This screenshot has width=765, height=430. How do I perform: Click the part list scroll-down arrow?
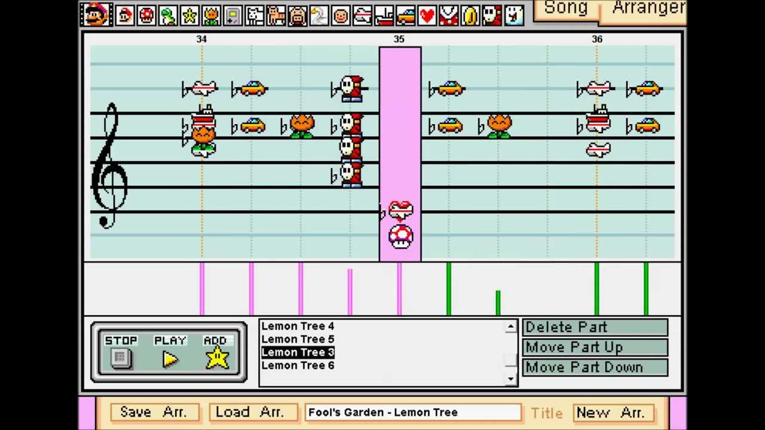point(510,379)
